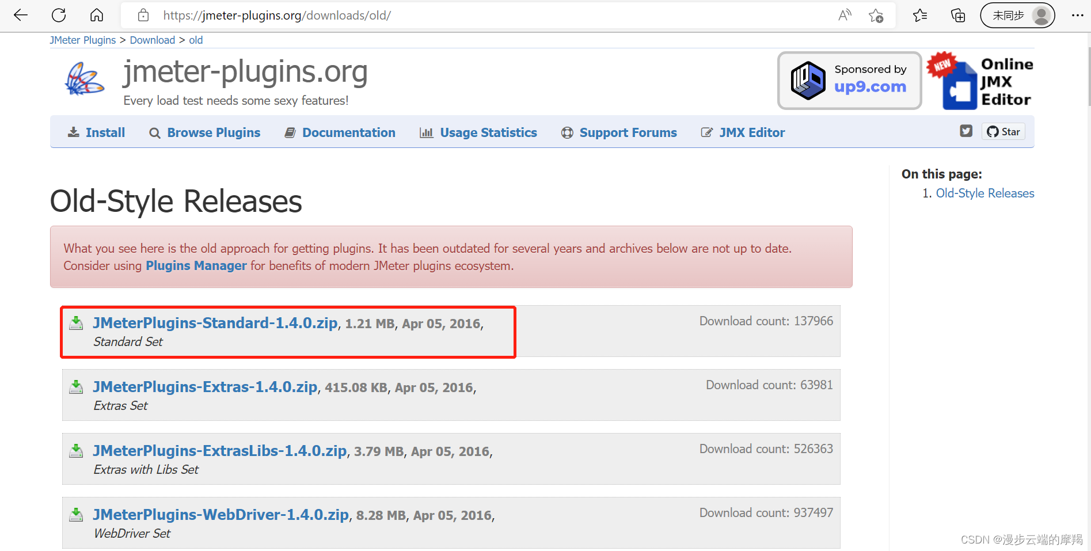
Task: Open Online JMX Editor promo banner
Action: tap(980, 81)
